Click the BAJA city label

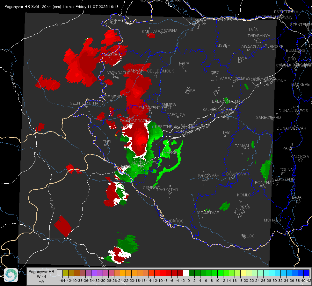(x=297, y=197)
